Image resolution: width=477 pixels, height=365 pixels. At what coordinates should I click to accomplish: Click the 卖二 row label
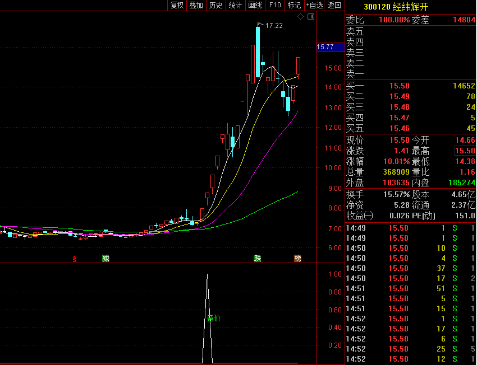click(355, 63)
